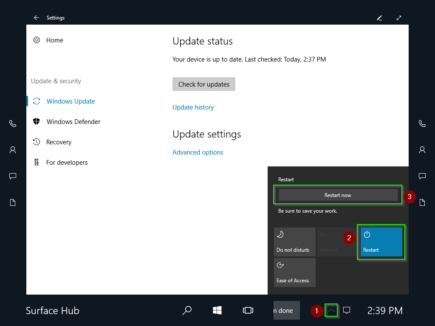This screenshot has height=326, width=435.
Task: Open the people icon on the left edge
Action: [x=13, y=150]
